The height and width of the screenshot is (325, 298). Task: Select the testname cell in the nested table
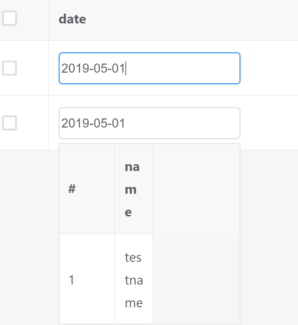pos(133,280)
